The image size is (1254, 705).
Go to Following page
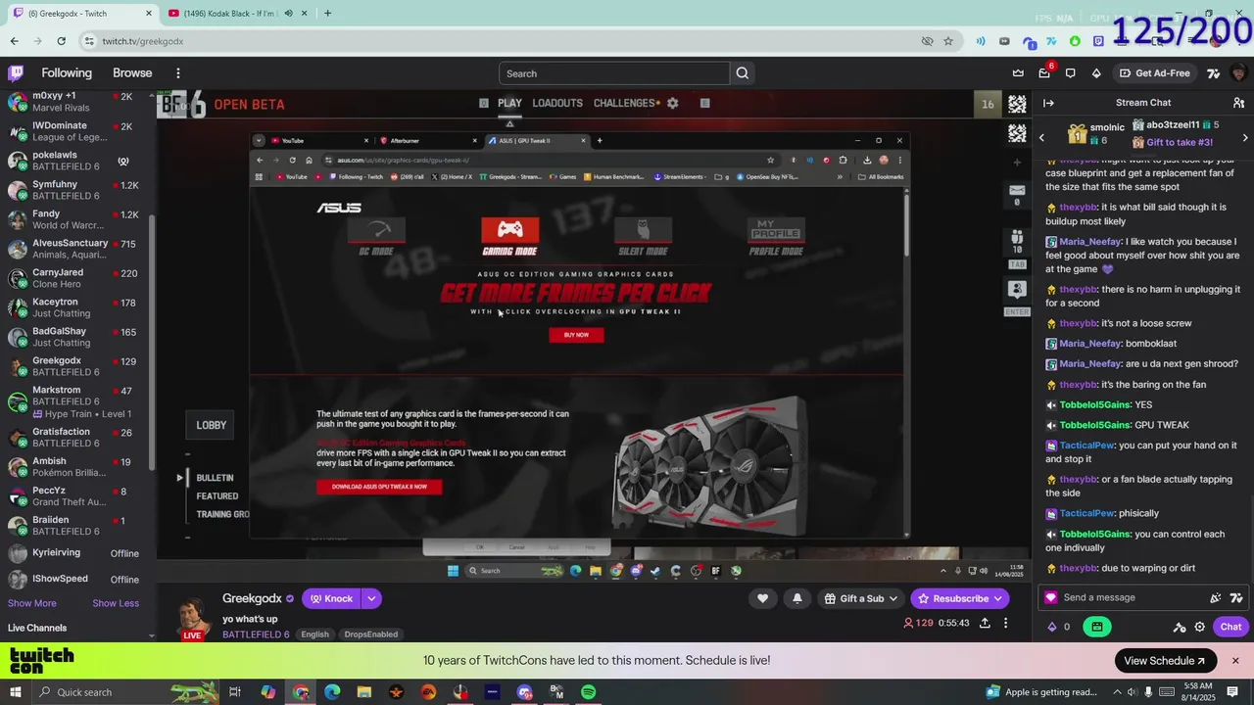pyautogui.click(x=67, y=73)
